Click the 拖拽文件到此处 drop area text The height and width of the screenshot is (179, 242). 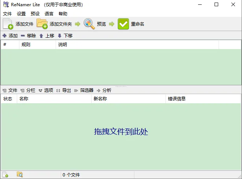tap(121, 132)
